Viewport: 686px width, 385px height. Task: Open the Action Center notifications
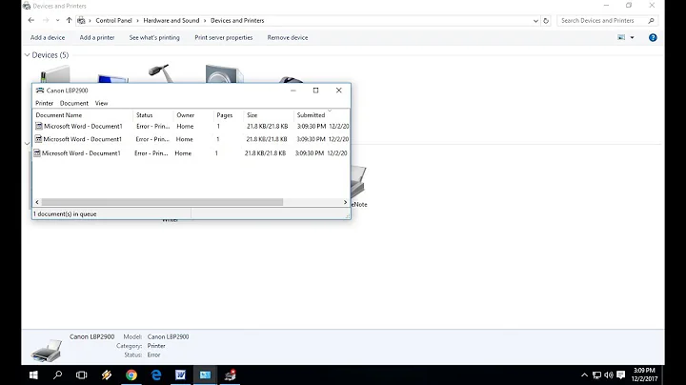(621, 375)
